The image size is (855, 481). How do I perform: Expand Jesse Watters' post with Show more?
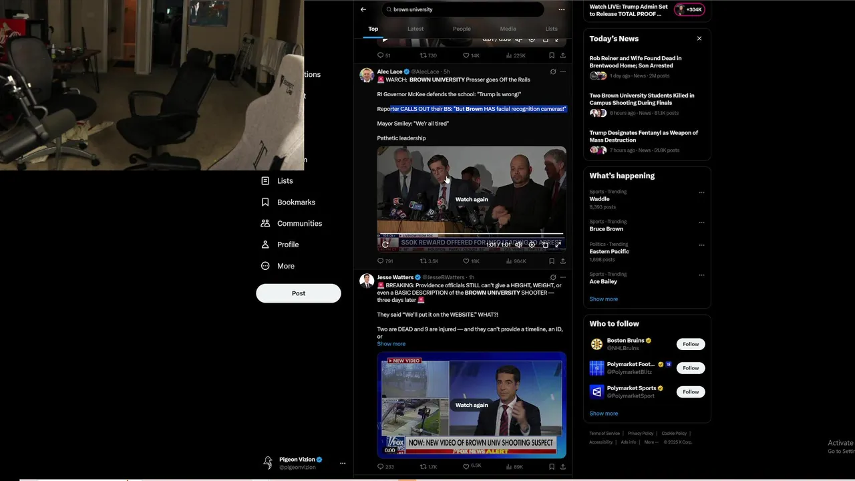pyautogui.click(x=391, y=344)
